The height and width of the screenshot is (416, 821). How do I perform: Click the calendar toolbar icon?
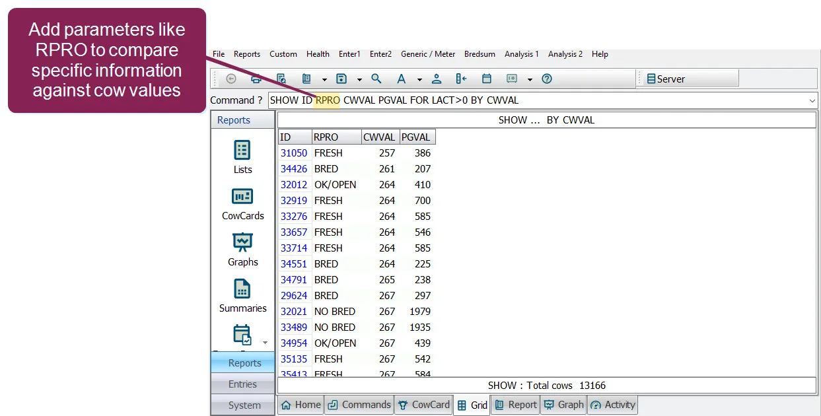(487, 79)
